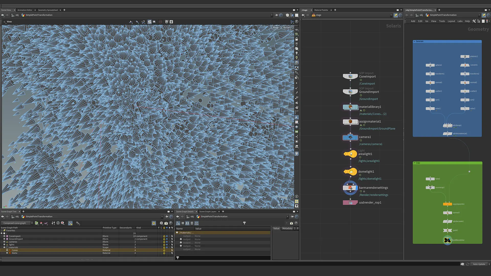Image resolution: width=491 pixels, height=276 pixels.
Task: Switch to the Scene Graph Layers tab
Action: (208, 212)
